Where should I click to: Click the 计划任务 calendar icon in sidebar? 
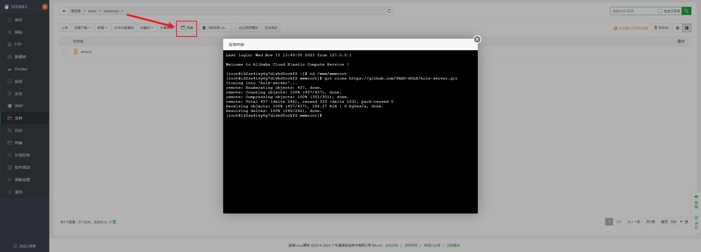tap(10, 155)
